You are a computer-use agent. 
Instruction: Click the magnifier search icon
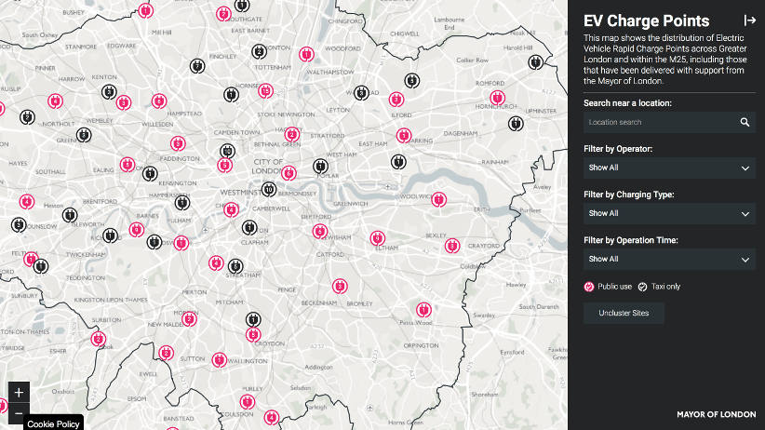click(x=745, y=122)
